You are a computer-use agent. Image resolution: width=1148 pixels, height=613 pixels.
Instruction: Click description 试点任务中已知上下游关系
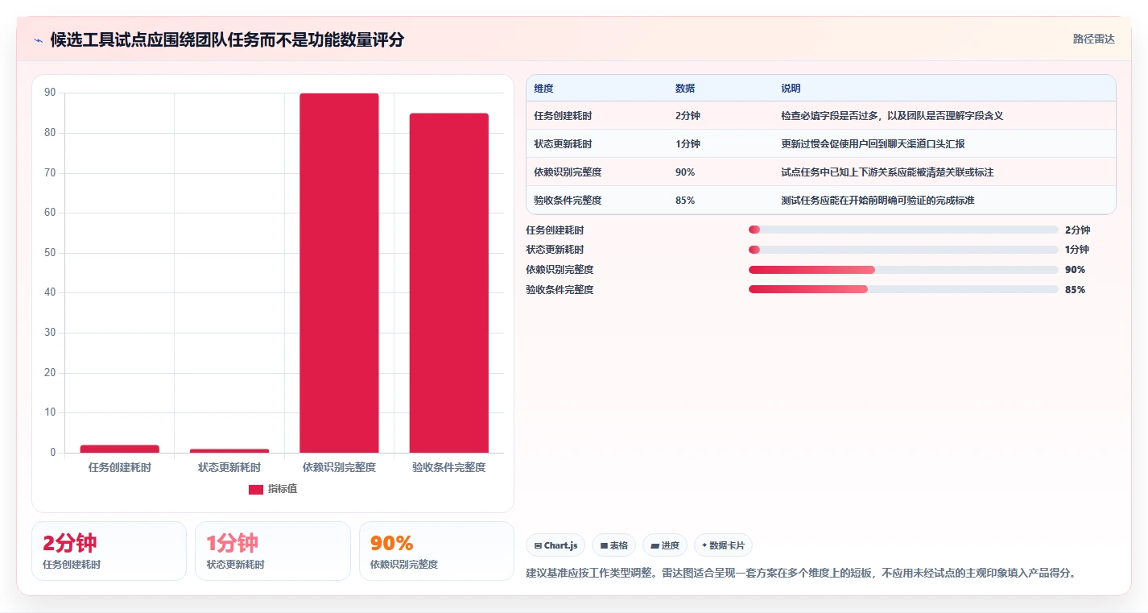point(887,172)
